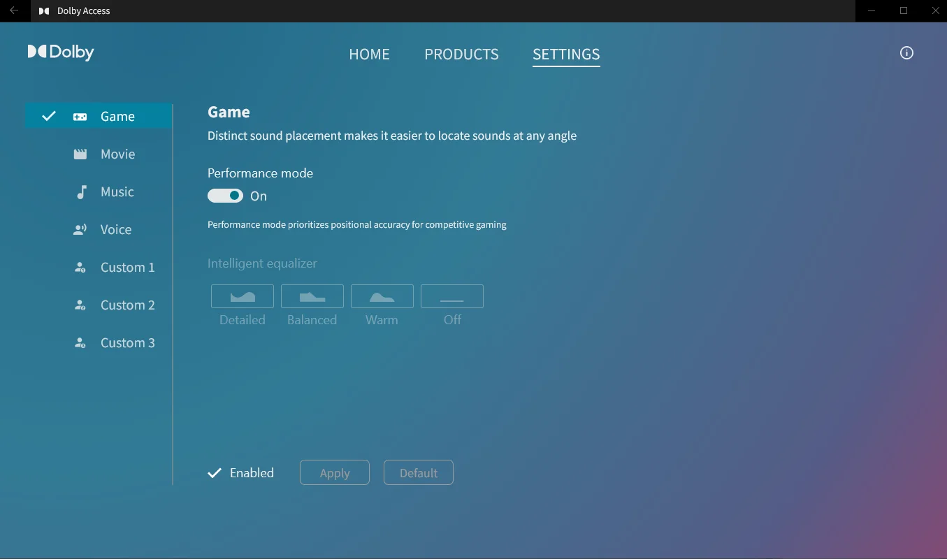Go back using the title bar arrow

[x=14, y=10]
